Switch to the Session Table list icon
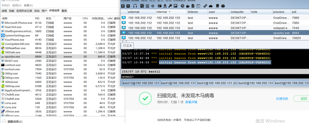This screenshot has width=309, height=123. pos(147,6)
